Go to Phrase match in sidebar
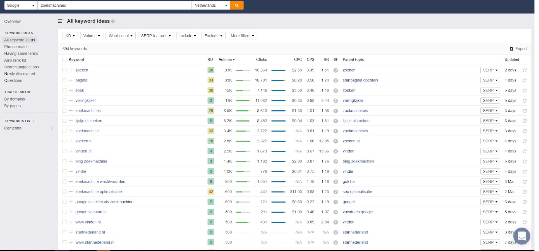This screenshot has height=251, width=539. (16, 47)
